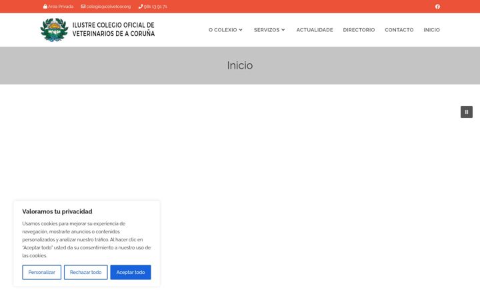Open the Directorio menu item
Viewport: 480px width, 300px height.
click(359, 30)
